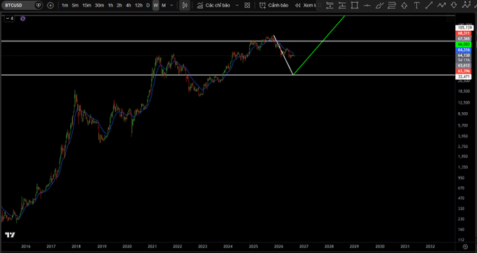Click the 18,500 price scale value

pos(464,91)
